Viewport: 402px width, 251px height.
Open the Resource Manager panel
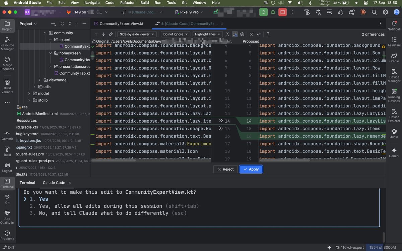pyautogui.click(x=7, y=44)
